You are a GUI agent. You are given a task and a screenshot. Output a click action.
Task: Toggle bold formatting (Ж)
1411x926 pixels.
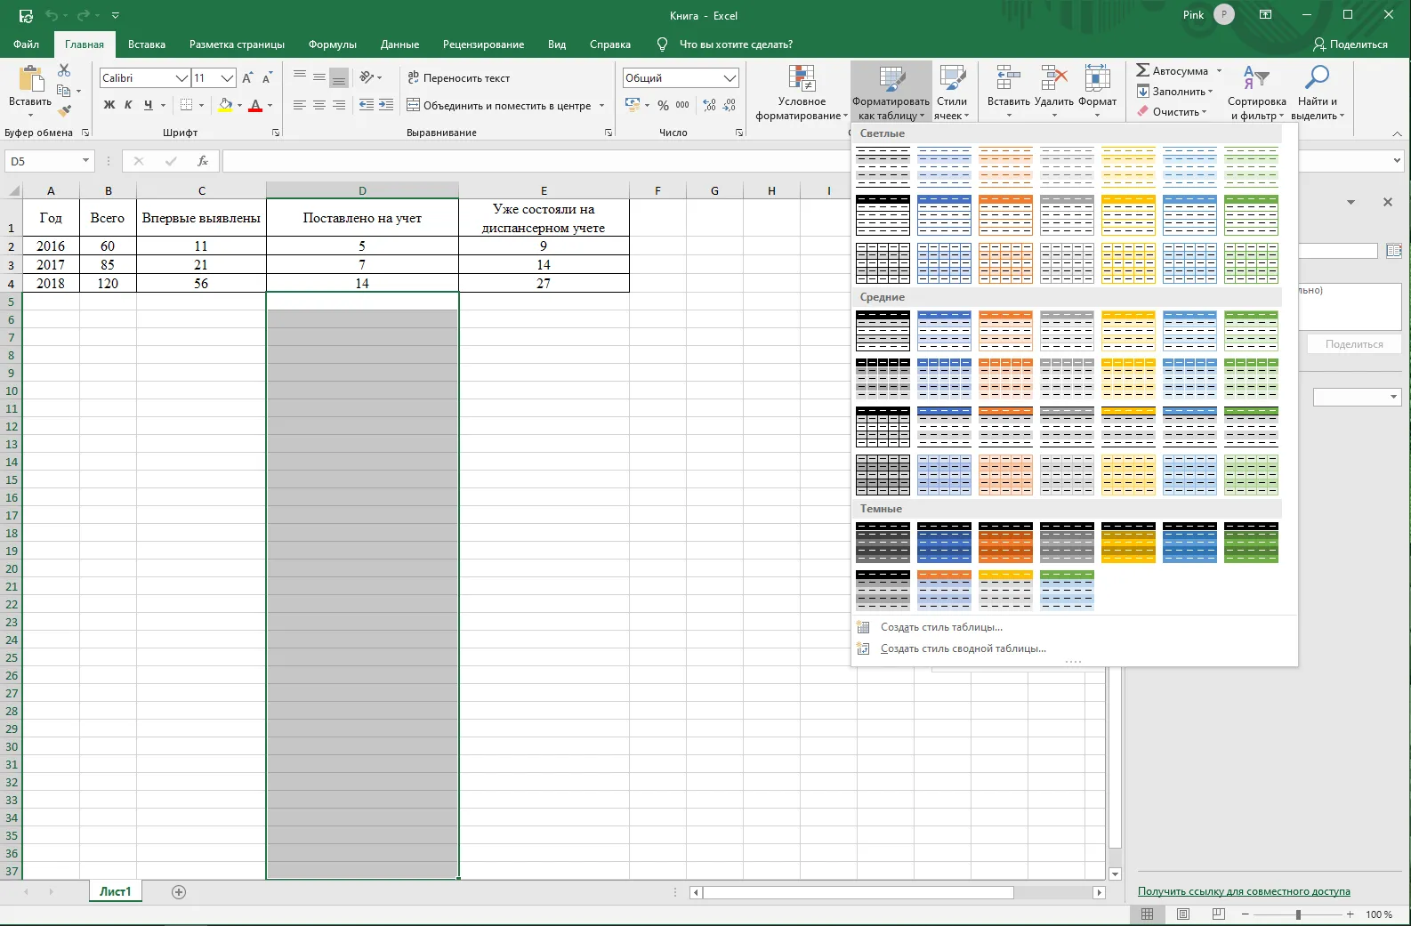(x=109, y=105)
